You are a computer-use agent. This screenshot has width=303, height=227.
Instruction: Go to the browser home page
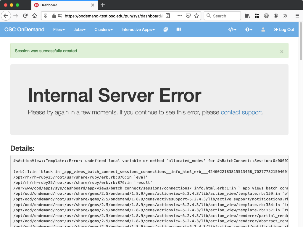click(35, 16)
